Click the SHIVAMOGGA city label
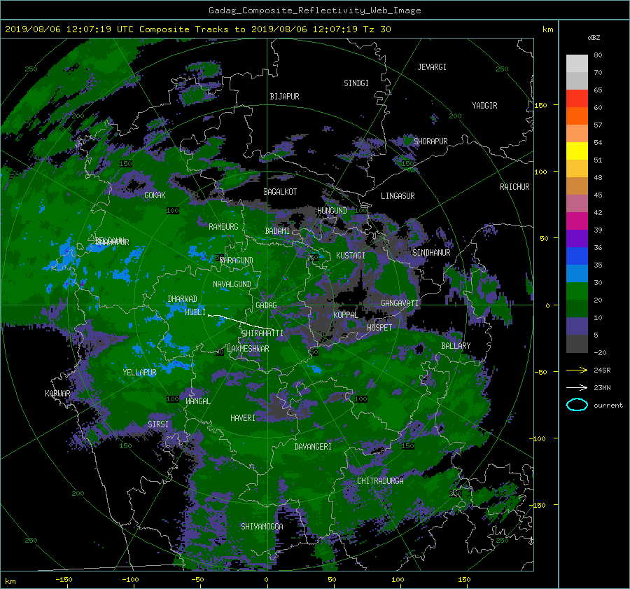The image size is (630, 589). pyautogui.click(x=262, y=526)
